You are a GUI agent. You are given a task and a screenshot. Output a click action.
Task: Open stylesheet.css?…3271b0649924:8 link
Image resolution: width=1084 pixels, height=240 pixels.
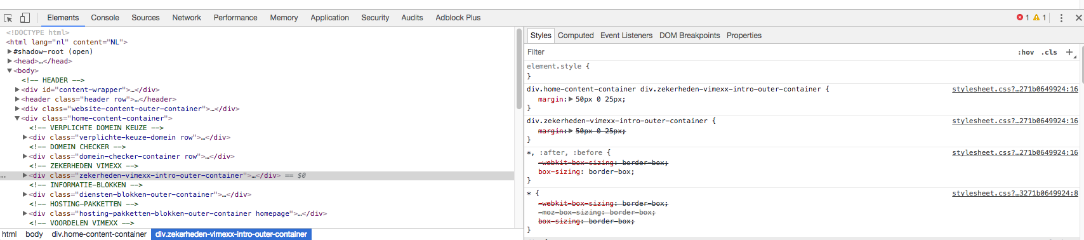1015,194
